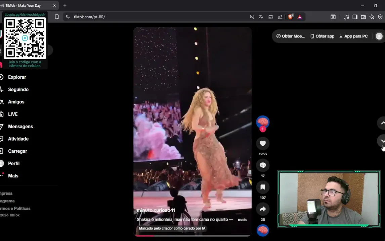Viewport: 385px width, 241px height.
Task: Go to previous video with up arrow
Action: click(x=382, y=123)
